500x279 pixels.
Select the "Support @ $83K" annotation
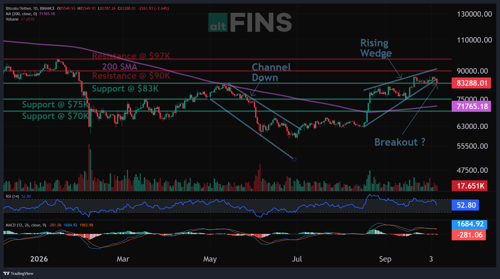[125, 89]
